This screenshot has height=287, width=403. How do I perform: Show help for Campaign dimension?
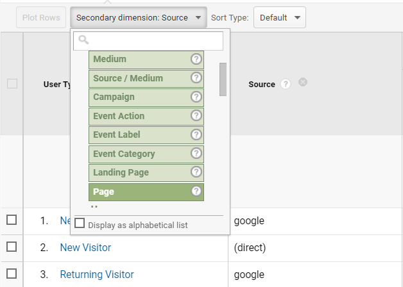pyautogui.click(x=196, y=97)
